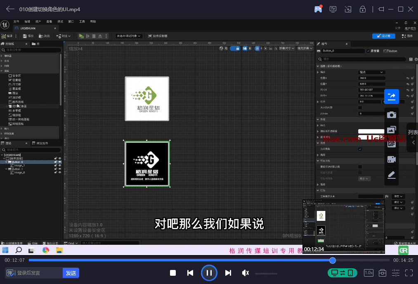Image resolution: width=418 pixels, height=284 pixels.
Task: Open the 窗口 menu in the menu bar
Action: point(71,21)
